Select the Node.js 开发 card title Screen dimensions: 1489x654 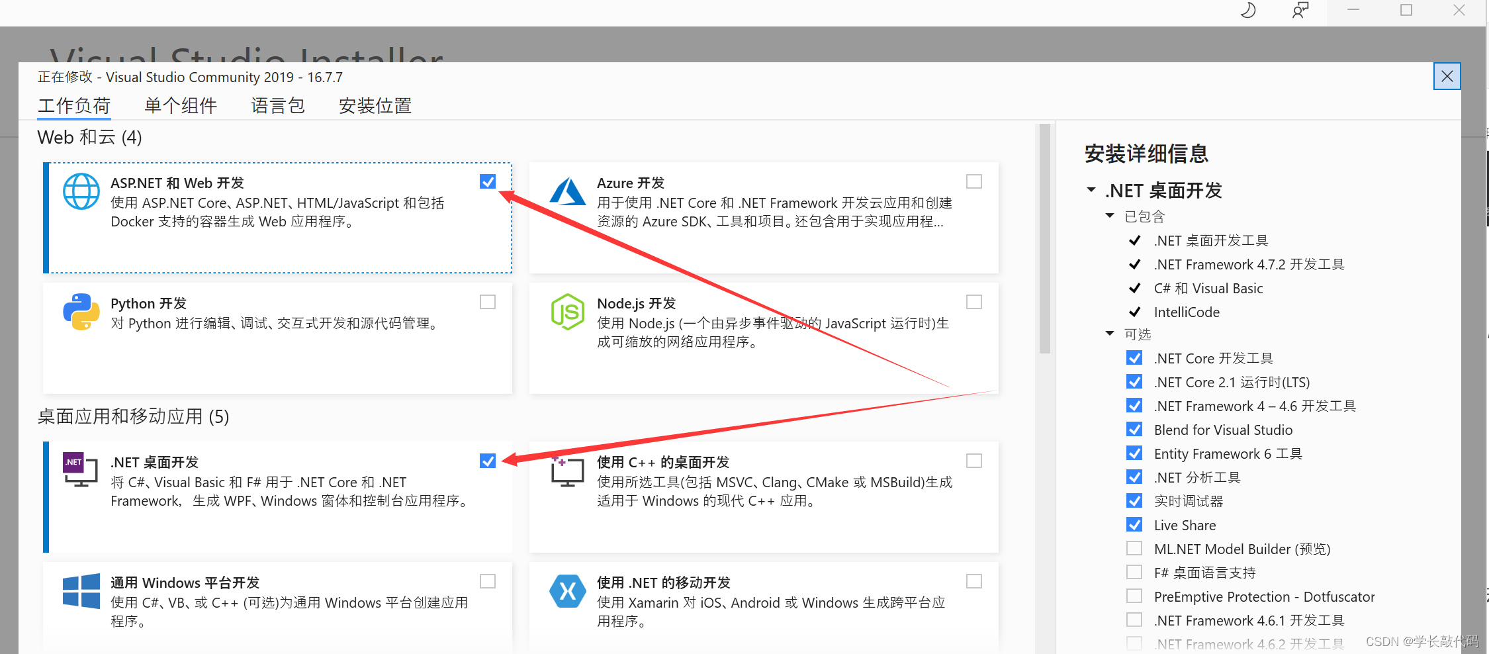[637, 304]
